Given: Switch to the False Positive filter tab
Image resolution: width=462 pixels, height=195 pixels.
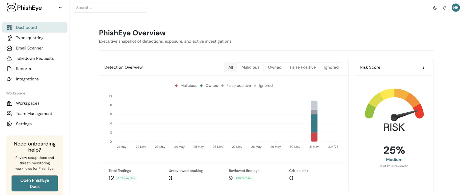Looking at the screenshot, I should [303, 67].
